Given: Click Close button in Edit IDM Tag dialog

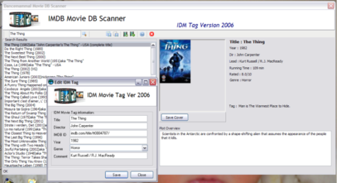Looking at the screenshot, I should [x=142, y=175].
